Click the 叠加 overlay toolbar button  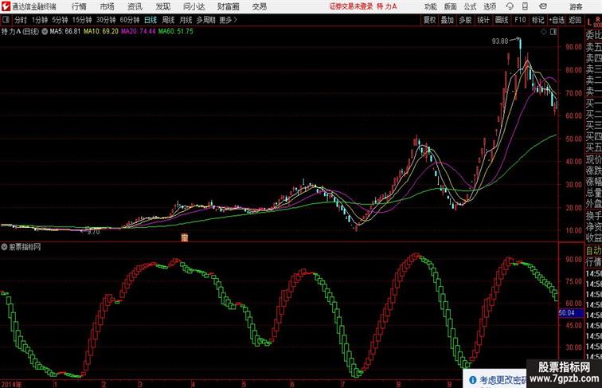tap(448, 20)
